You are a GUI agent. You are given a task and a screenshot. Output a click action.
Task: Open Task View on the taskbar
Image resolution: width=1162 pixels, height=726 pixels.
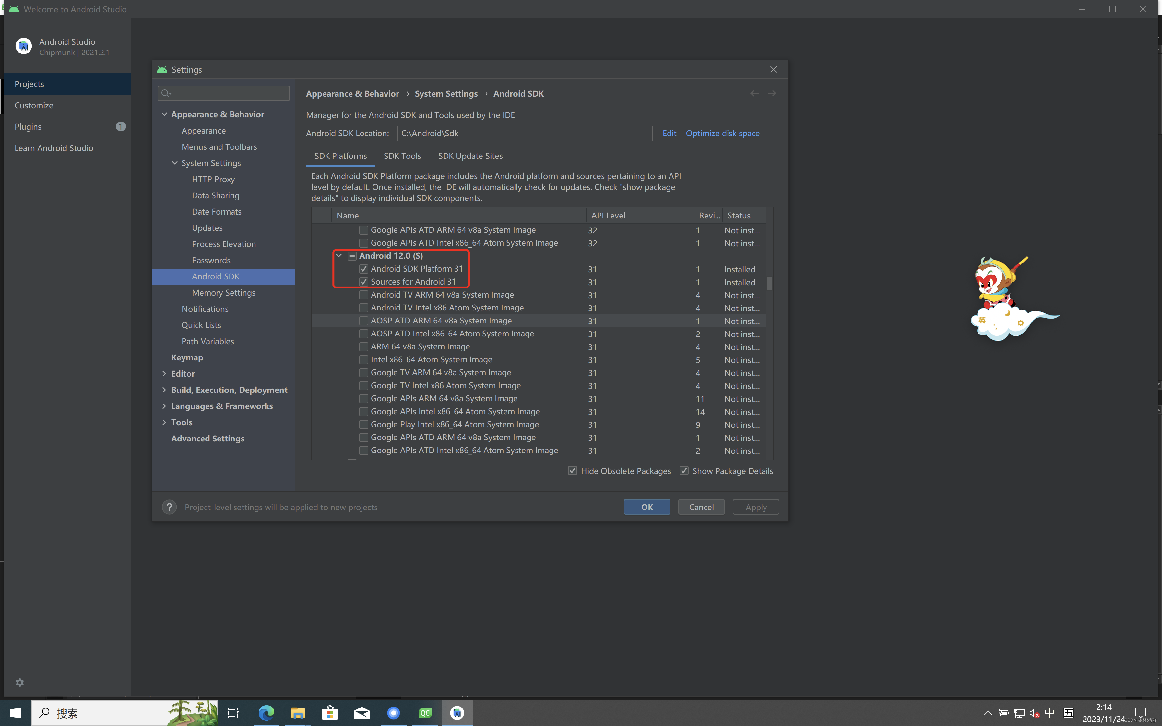tap(233, 713)
